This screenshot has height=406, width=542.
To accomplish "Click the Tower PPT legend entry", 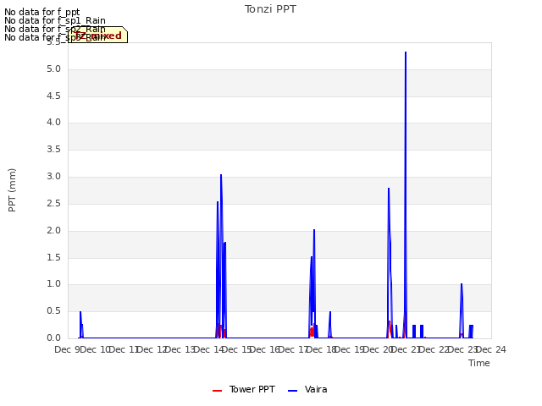I will [x=244, y=389].
